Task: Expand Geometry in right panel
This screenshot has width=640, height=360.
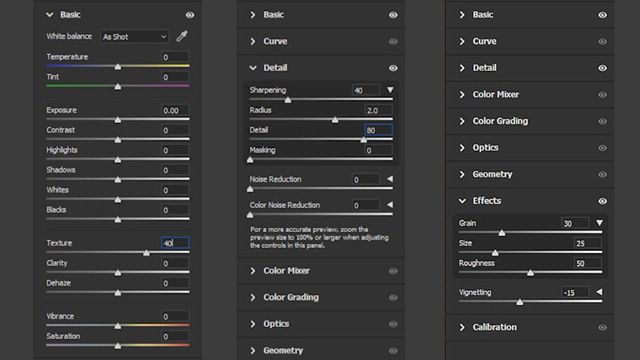Action: pyautogui.click(x=462, y=174)
